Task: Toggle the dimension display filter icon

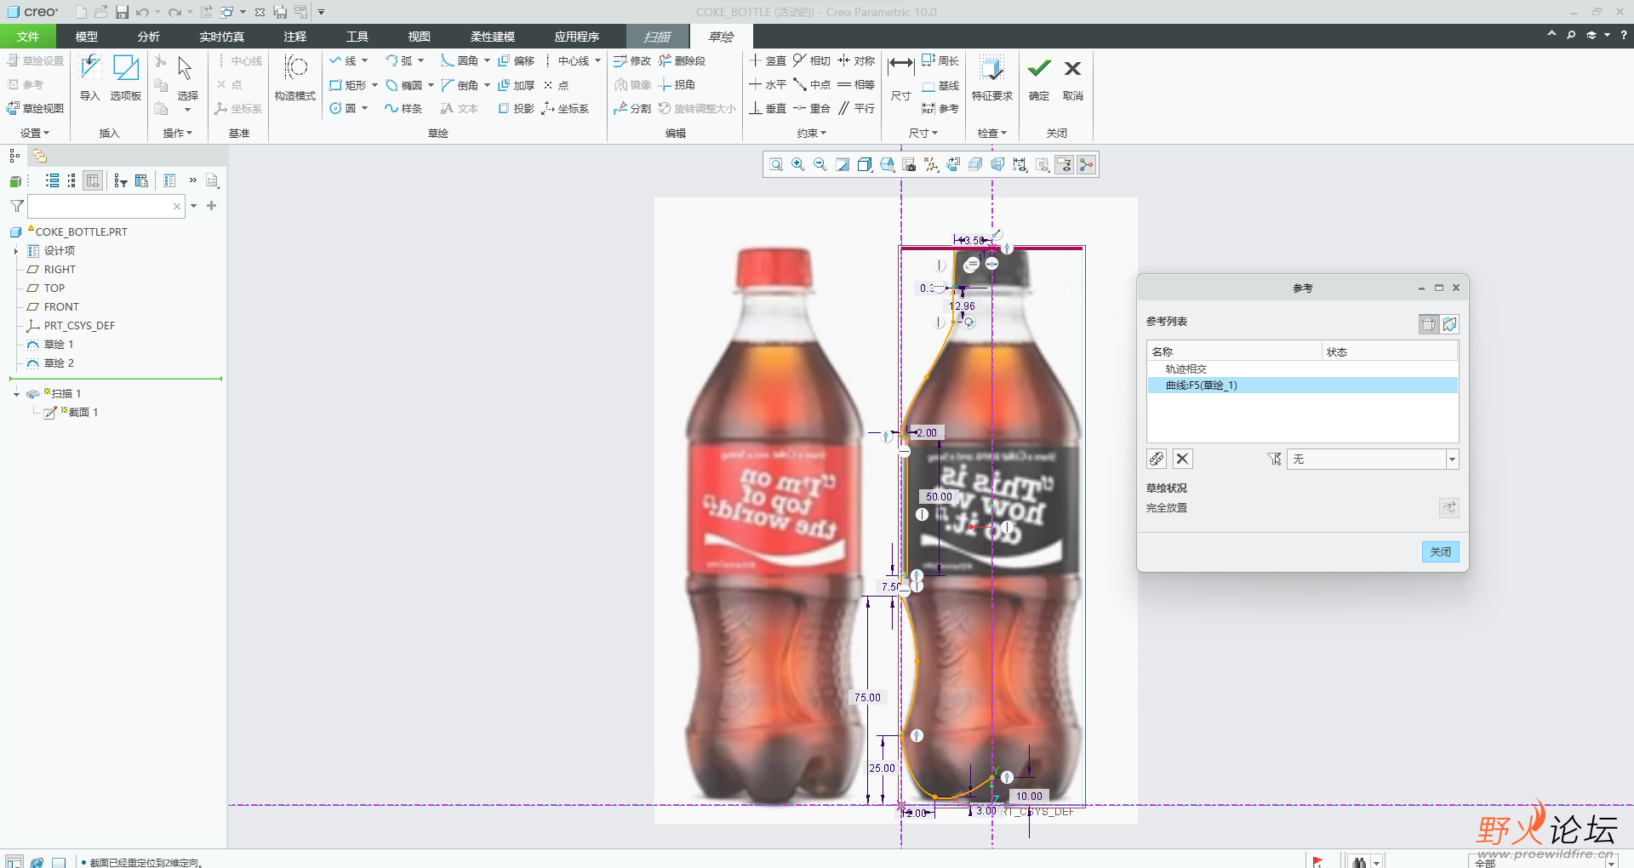Action: [1020, 165]
